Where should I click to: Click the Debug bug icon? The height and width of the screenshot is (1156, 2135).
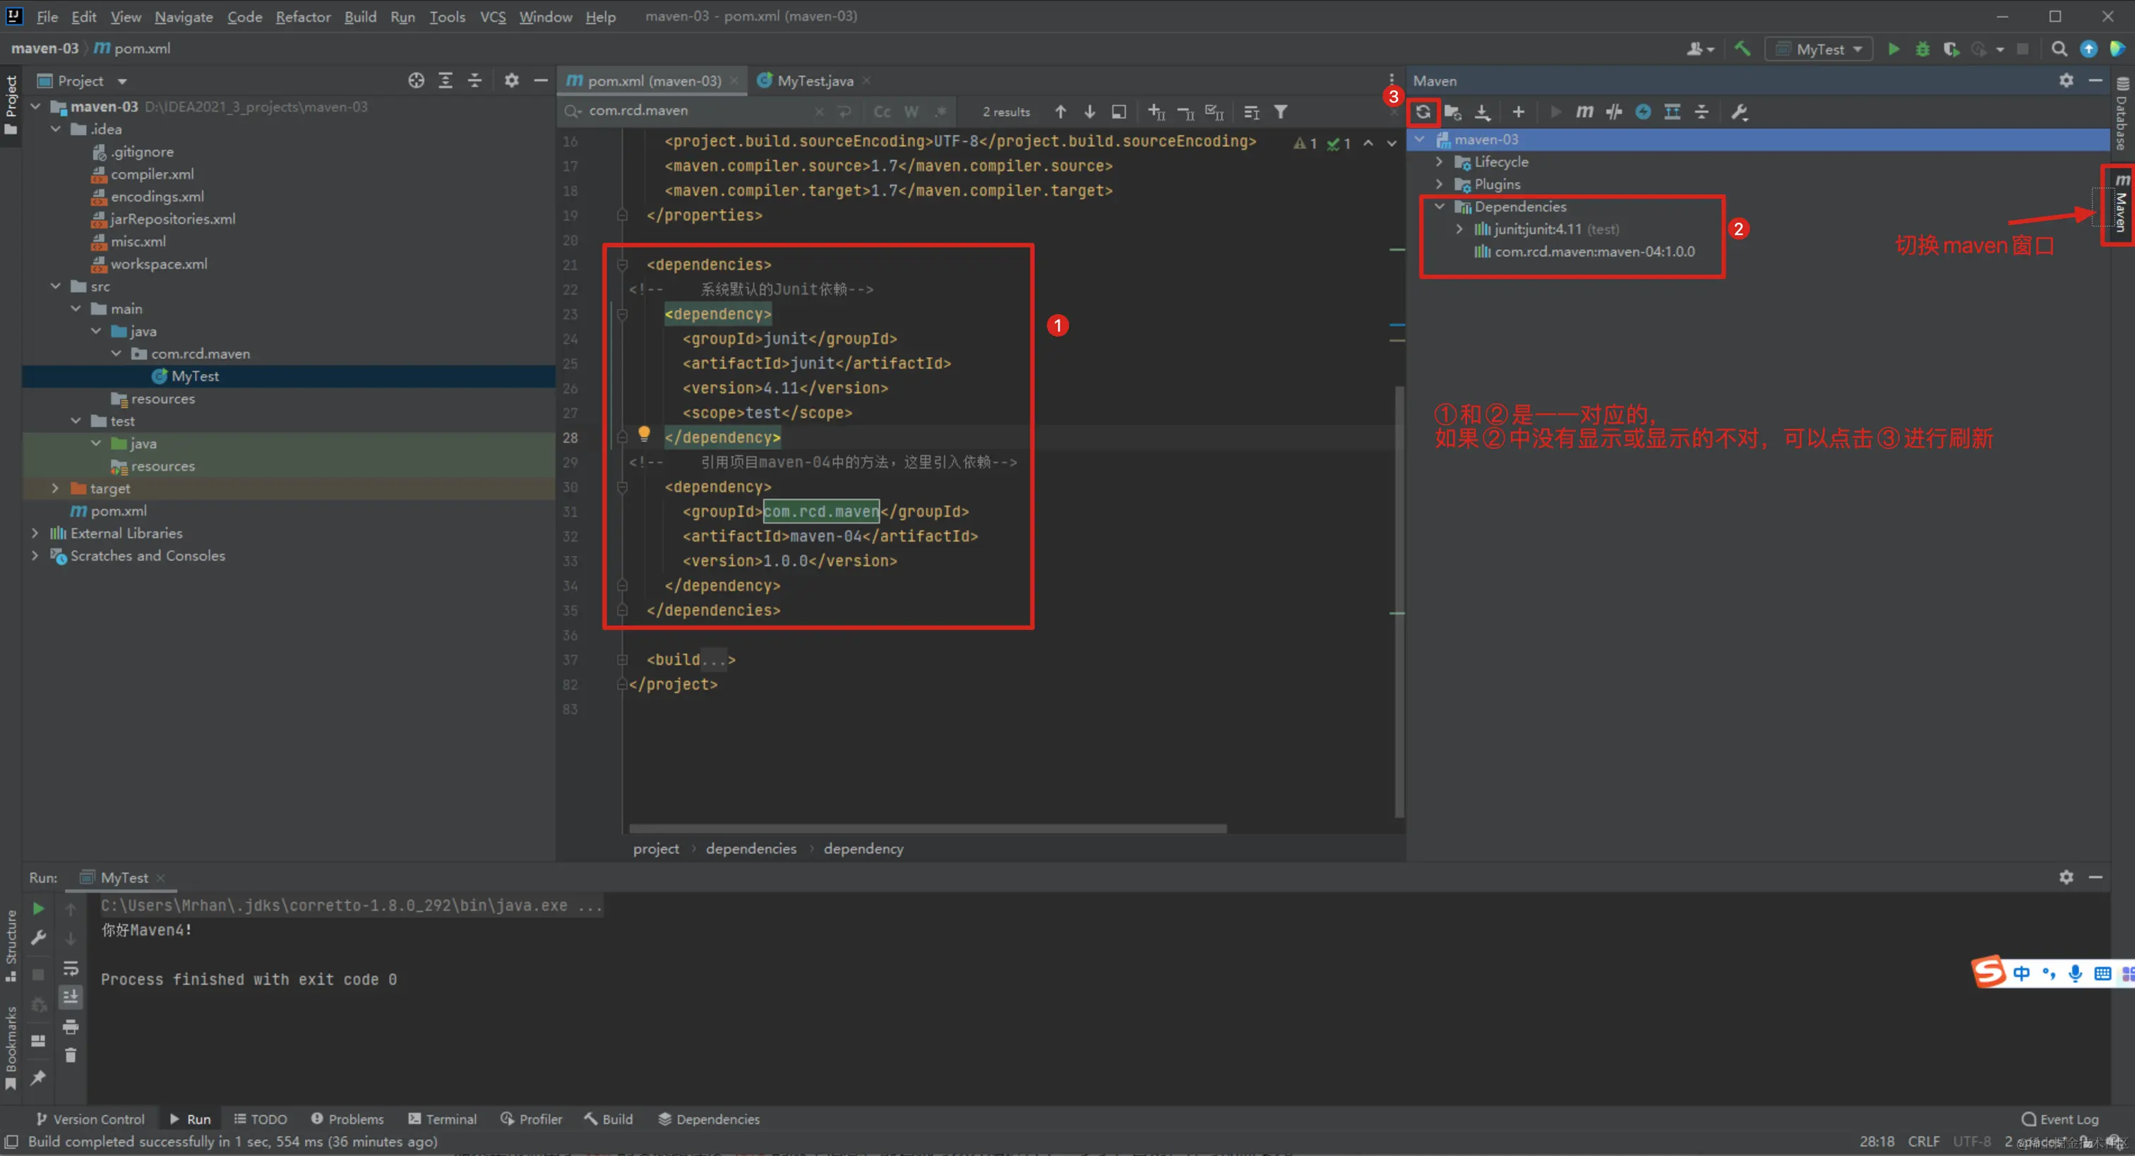pos(1922,49)
